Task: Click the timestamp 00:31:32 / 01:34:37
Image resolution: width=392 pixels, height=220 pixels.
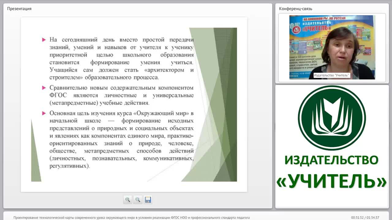Action: 365,218
